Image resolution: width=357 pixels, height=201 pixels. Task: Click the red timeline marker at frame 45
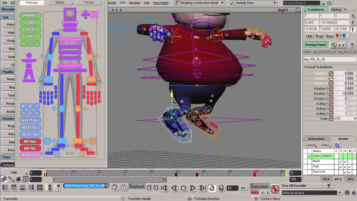tap(255, 174)
